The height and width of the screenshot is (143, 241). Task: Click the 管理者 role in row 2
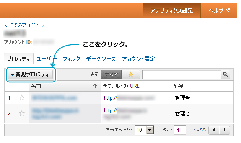[x=182, y=113]
